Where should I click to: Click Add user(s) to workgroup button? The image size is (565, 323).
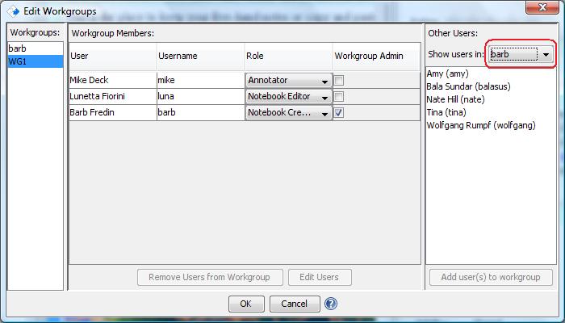pyautogui.click(x=491, y=277)
